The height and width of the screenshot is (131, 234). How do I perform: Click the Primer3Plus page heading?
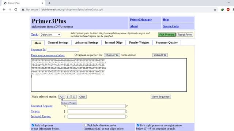point(49,21)
